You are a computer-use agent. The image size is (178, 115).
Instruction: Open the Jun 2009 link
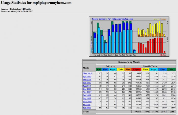click(87, 108)
